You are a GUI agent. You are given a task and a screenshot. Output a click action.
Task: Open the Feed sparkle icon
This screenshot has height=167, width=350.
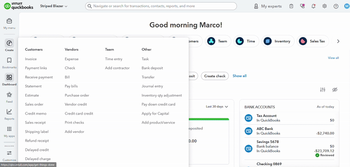[9, 94]
